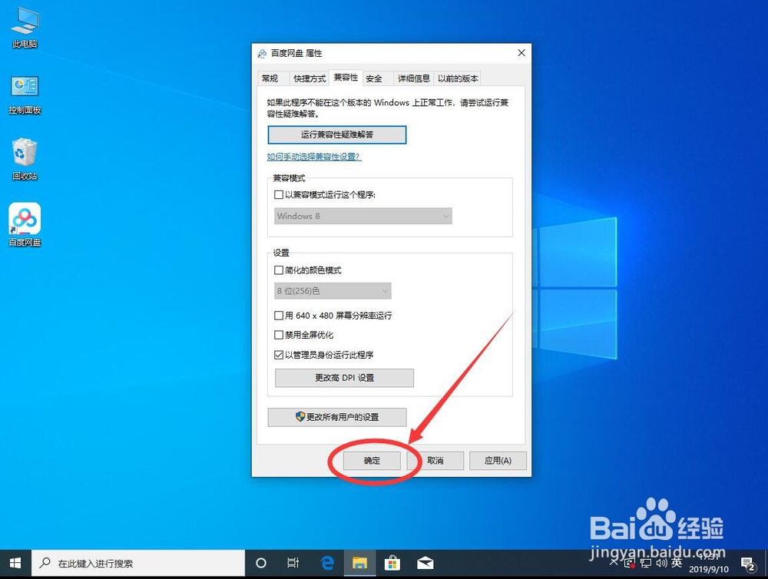Open the Windows 8 compatibility dropdown
Screen dimensions: 768x579
tap(362, 216)
